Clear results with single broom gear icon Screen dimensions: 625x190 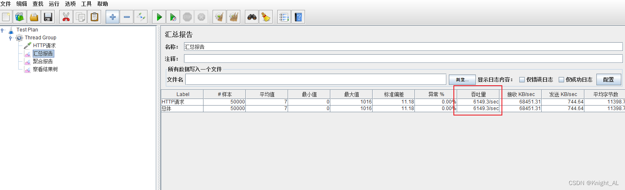point(219,17)
